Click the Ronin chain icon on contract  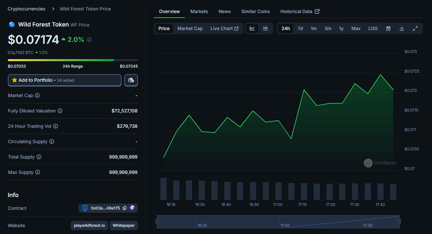[x=85, y=208]
